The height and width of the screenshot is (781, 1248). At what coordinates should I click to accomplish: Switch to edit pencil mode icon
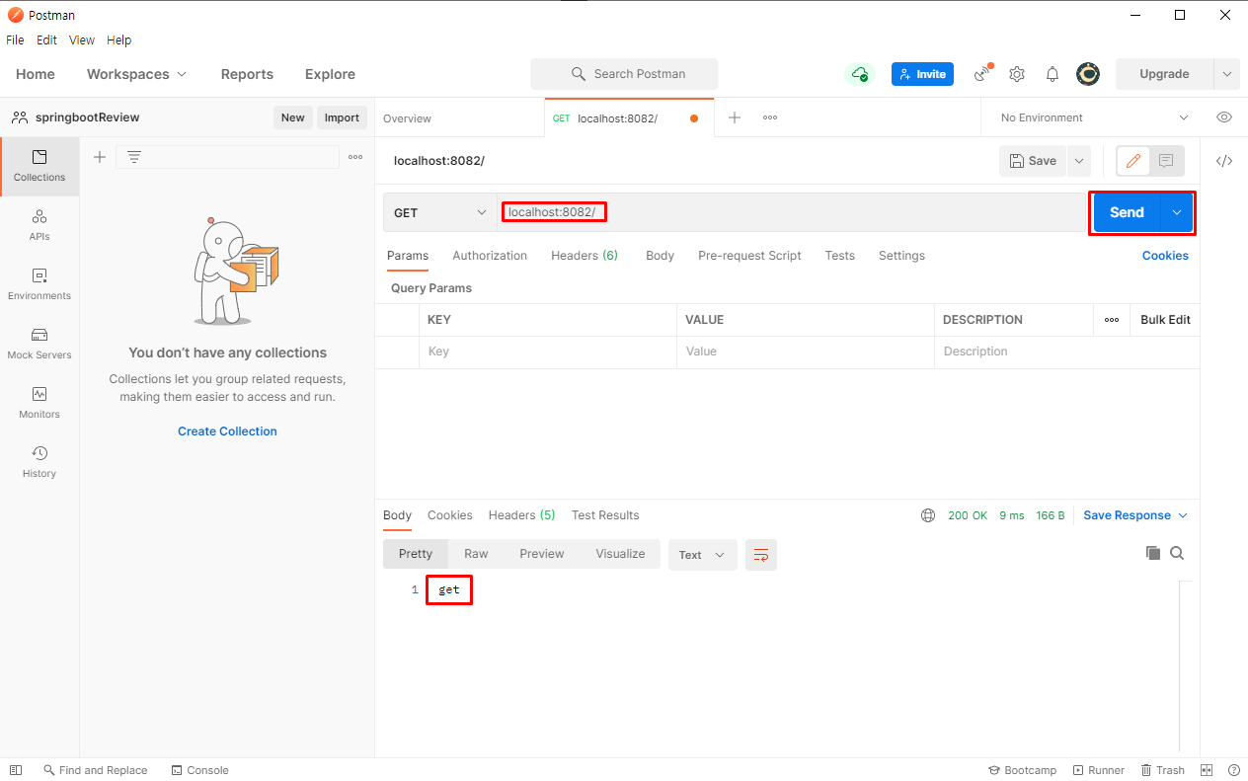click(x=1133, y=161)
